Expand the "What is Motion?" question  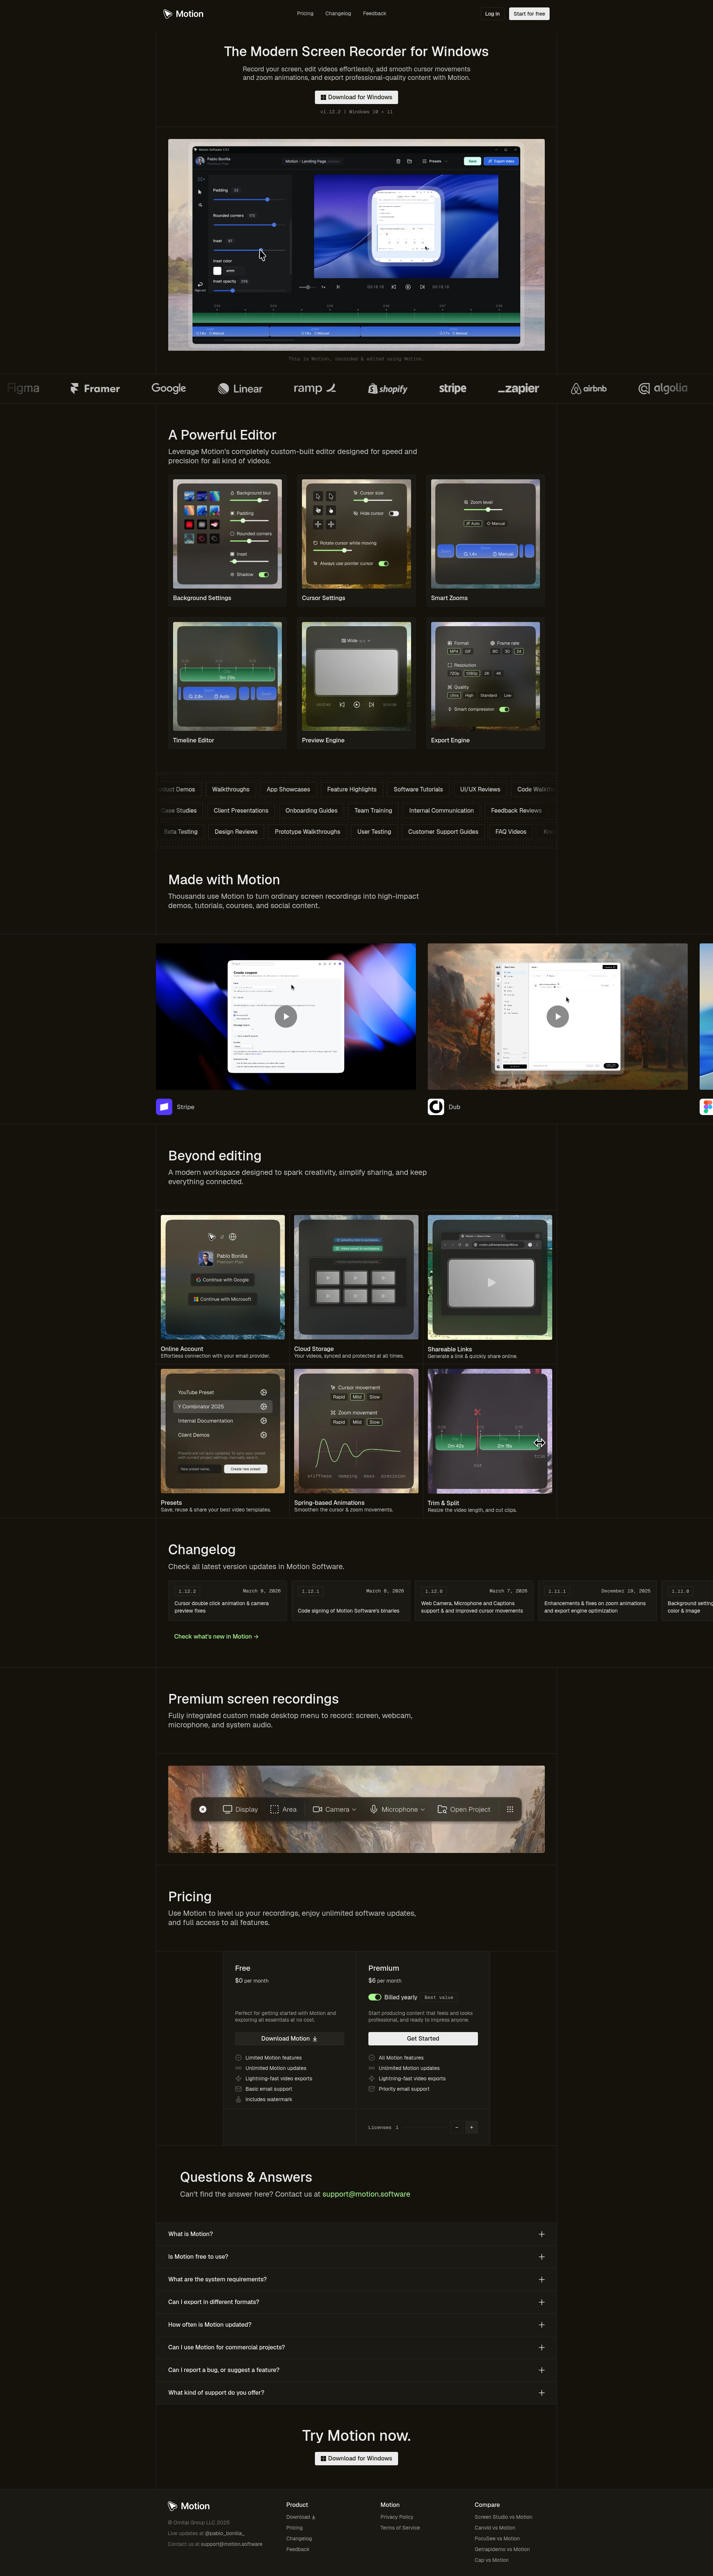click(x=356, y=2234)
